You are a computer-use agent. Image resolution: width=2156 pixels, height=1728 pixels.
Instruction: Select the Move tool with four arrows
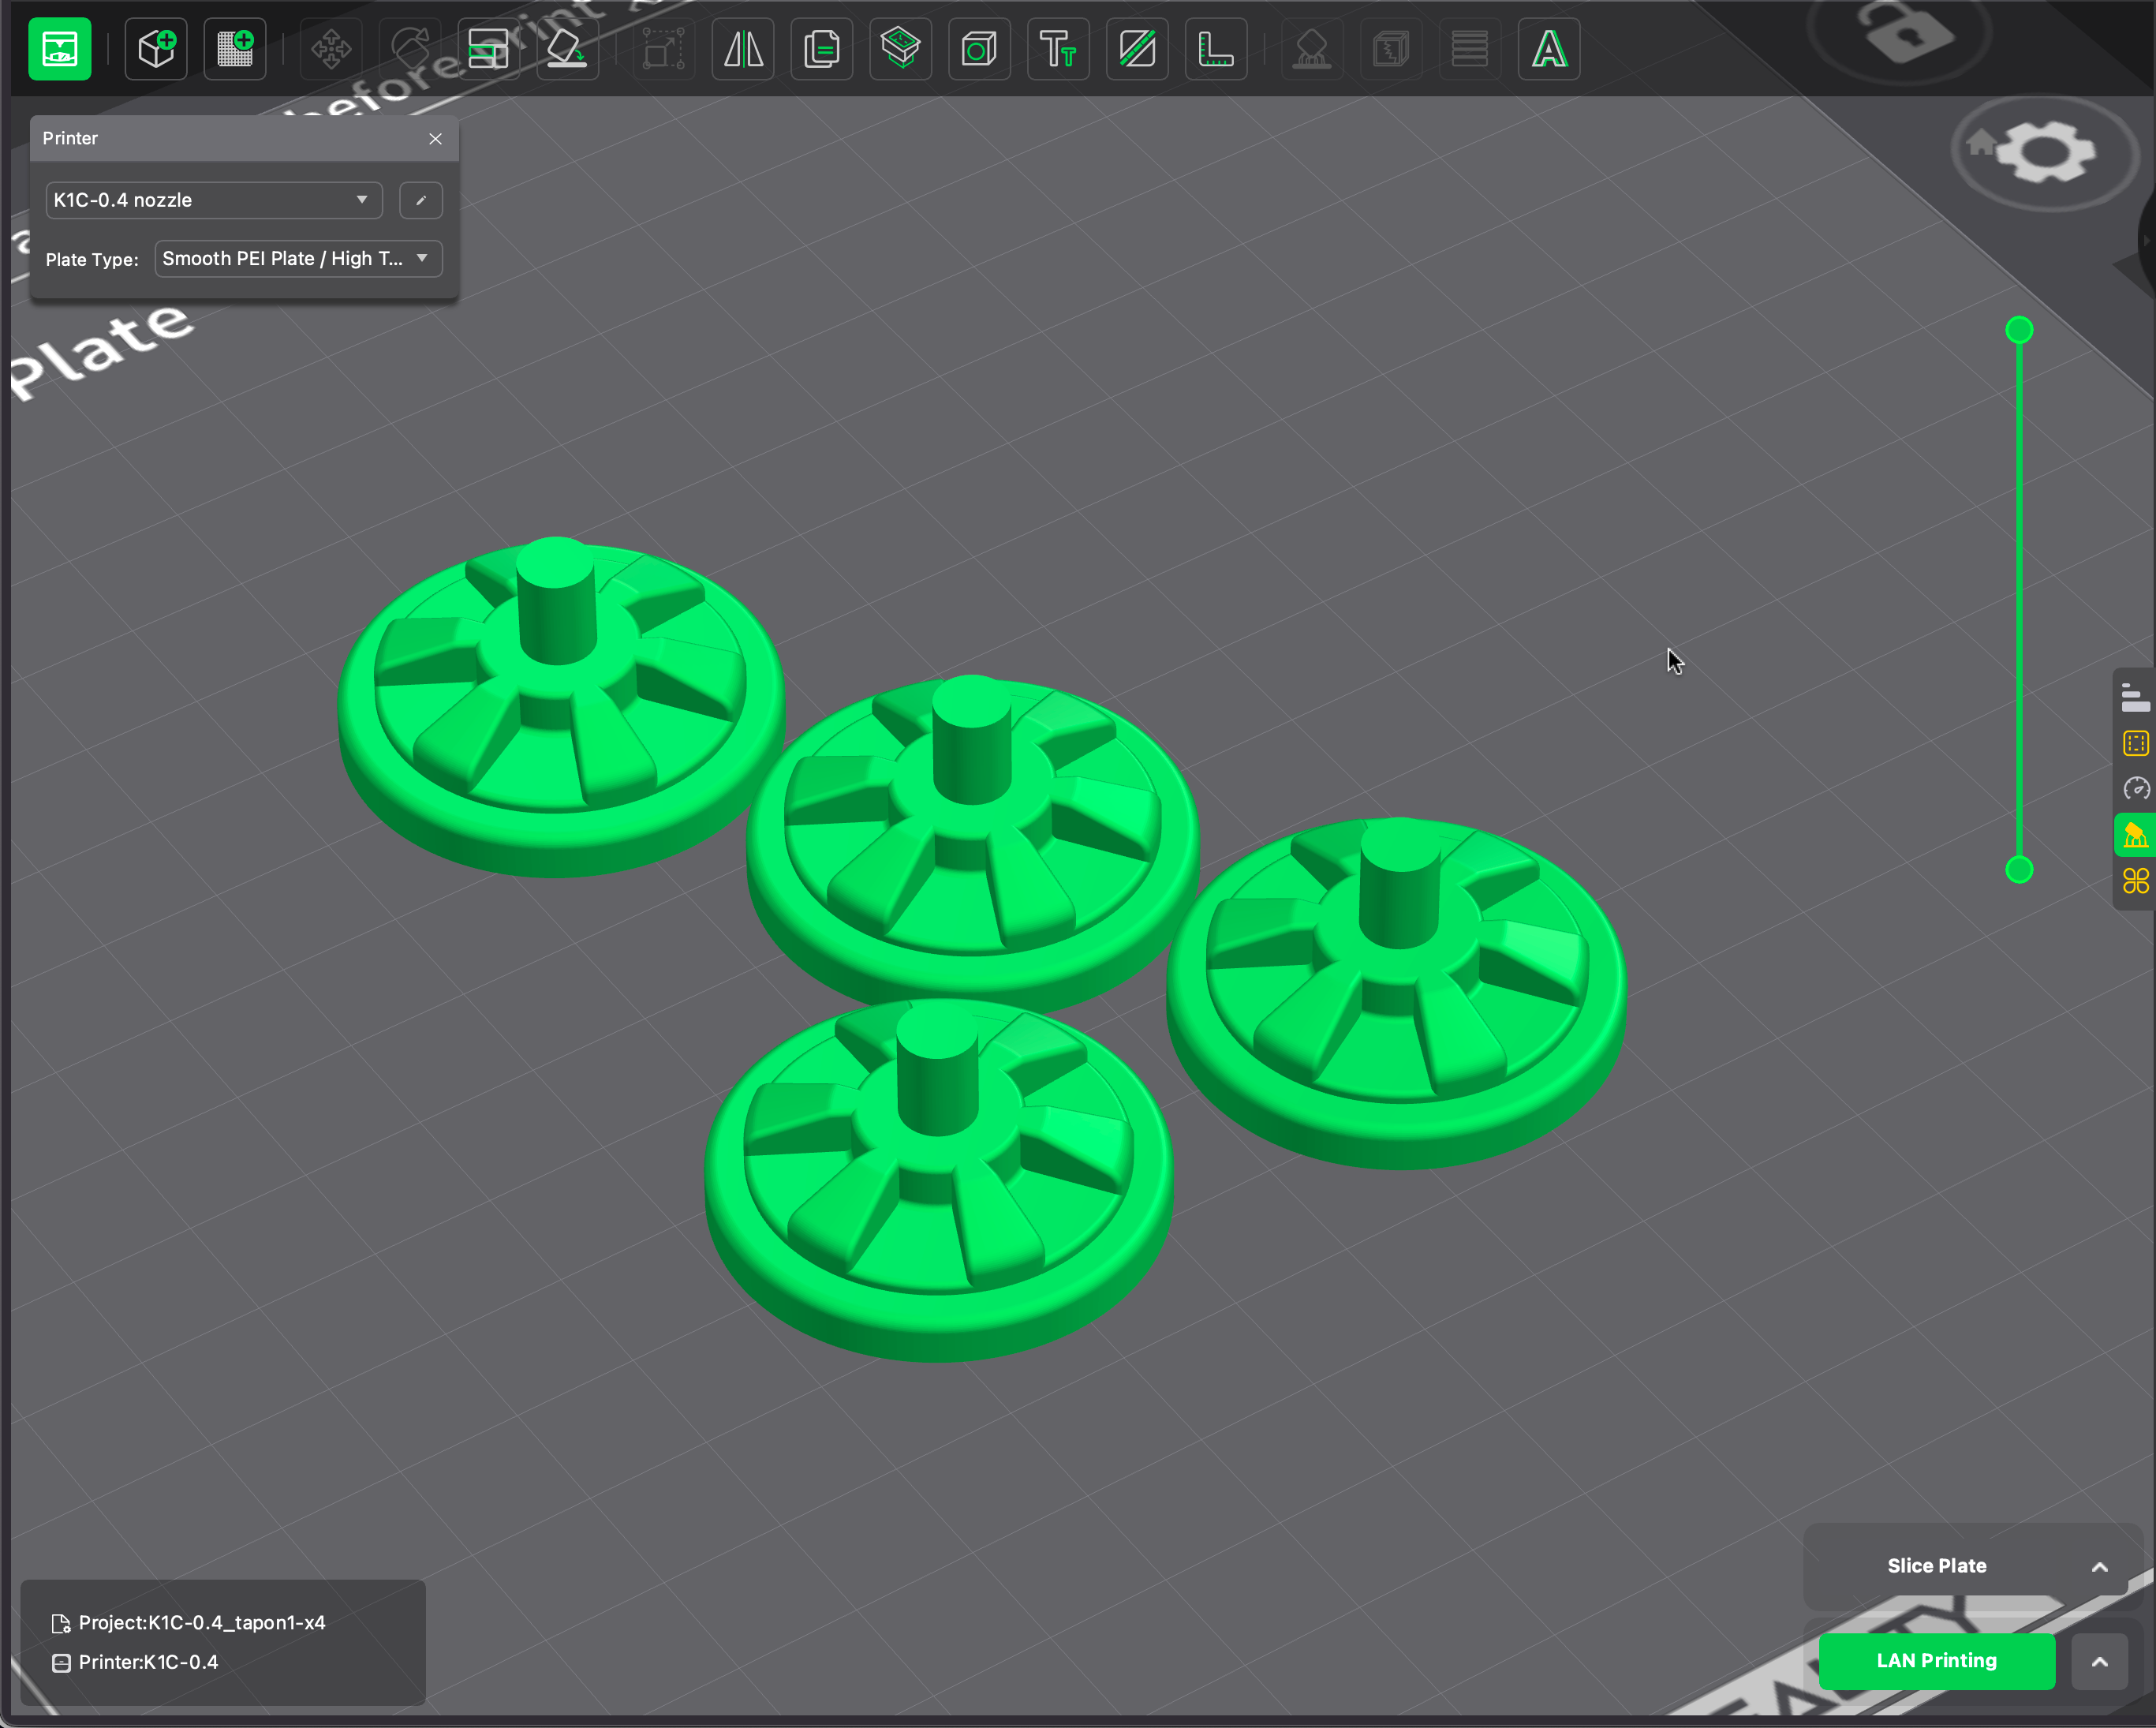330,49
